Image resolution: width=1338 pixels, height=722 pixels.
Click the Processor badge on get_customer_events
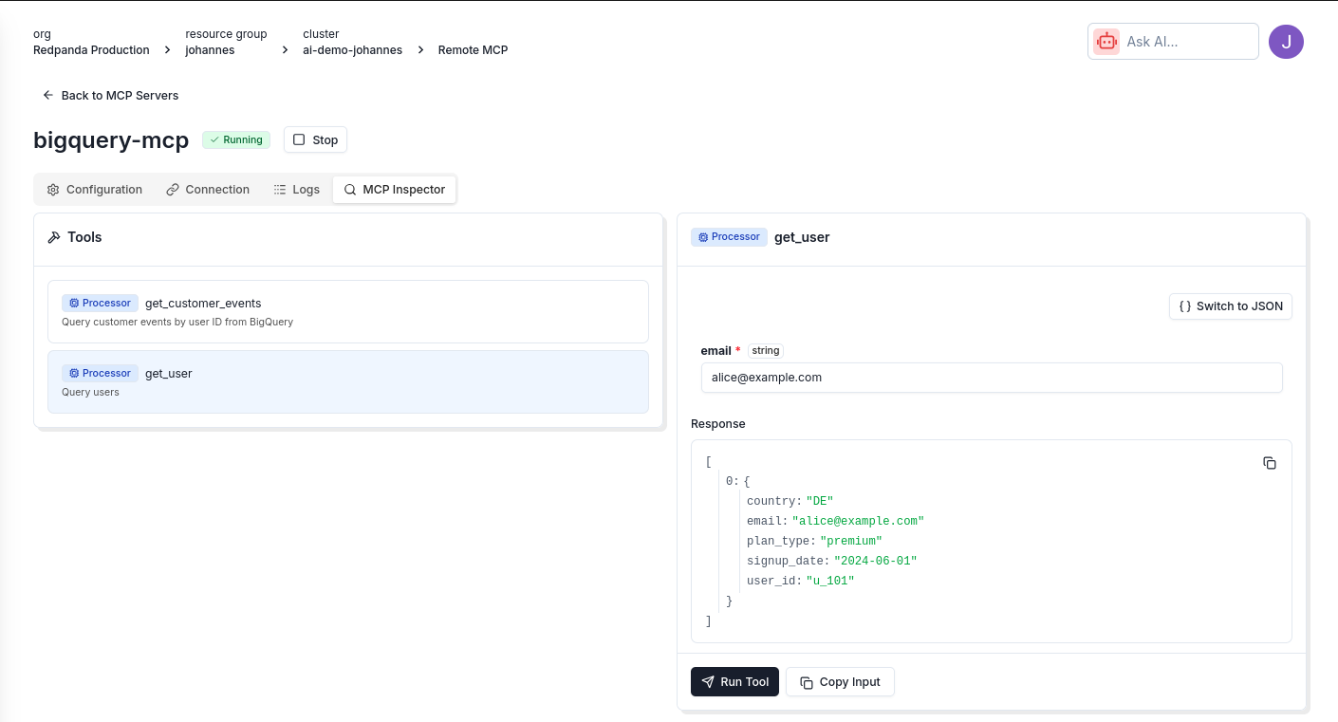pyautogui.click(x=100, y=304)
